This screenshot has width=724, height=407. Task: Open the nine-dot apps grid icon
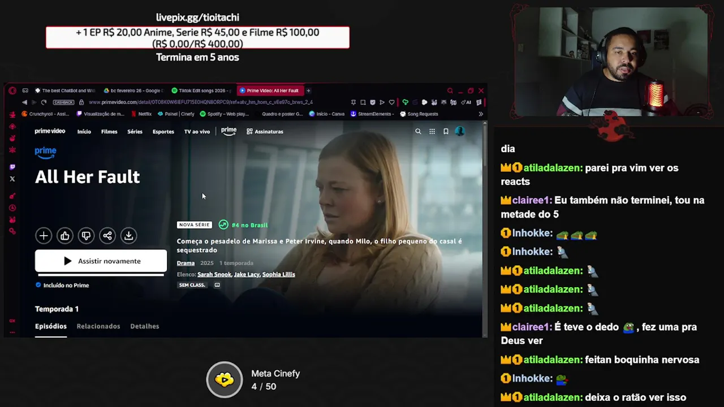tap(432, 131)
